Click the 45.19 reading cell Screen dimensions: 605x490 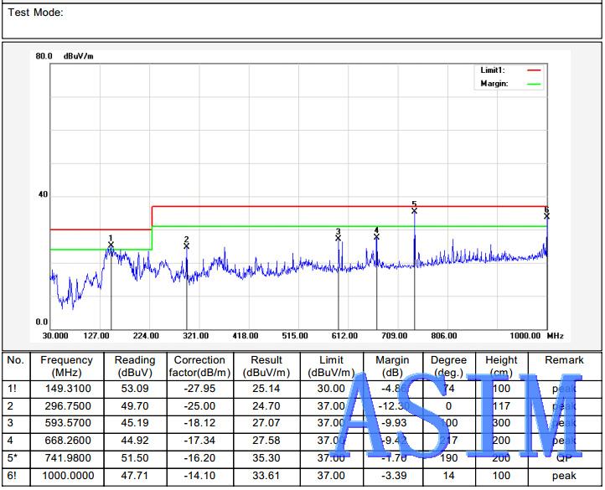[x=135, y=423]
